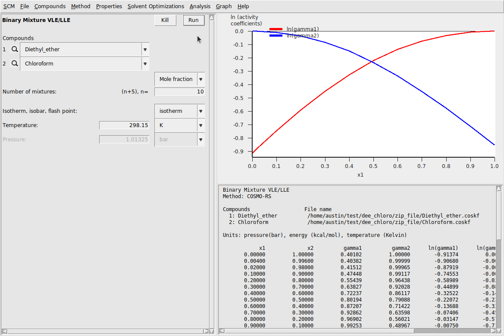Click the disabled Pressure field 1.01325
504x336 pixels.
[124, 140]
